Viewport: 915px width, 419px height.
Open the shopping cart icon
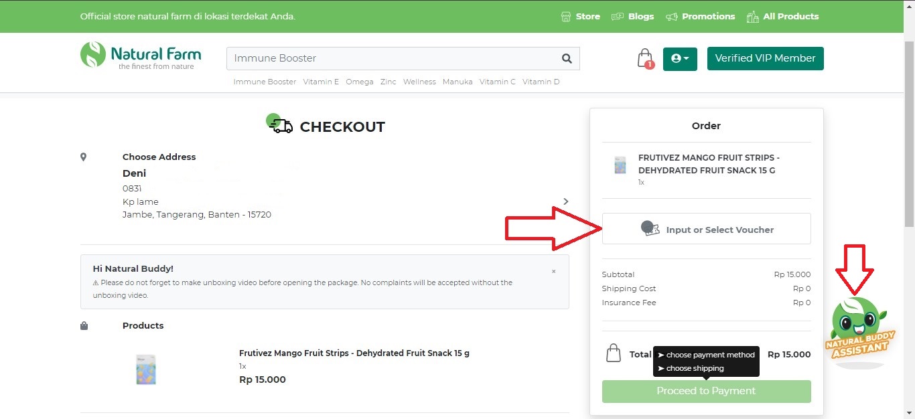coord(645,58)
